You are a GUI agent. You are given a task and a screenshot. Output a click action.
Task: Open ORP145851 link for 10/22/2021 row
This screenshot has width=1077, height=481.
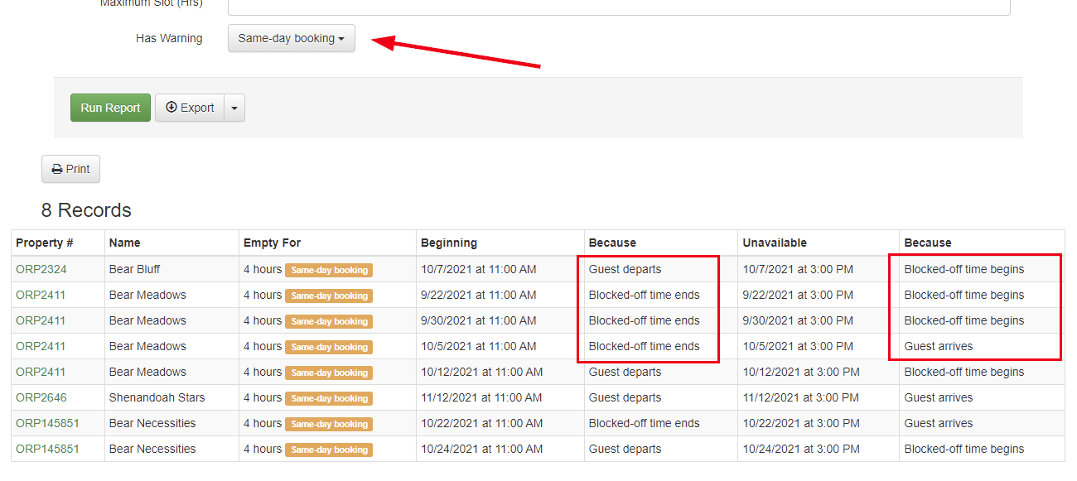(48, 423)
